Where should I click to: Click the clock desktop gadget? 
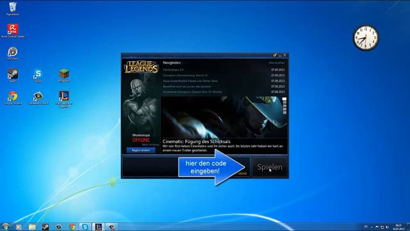click(x=366, y=38)
